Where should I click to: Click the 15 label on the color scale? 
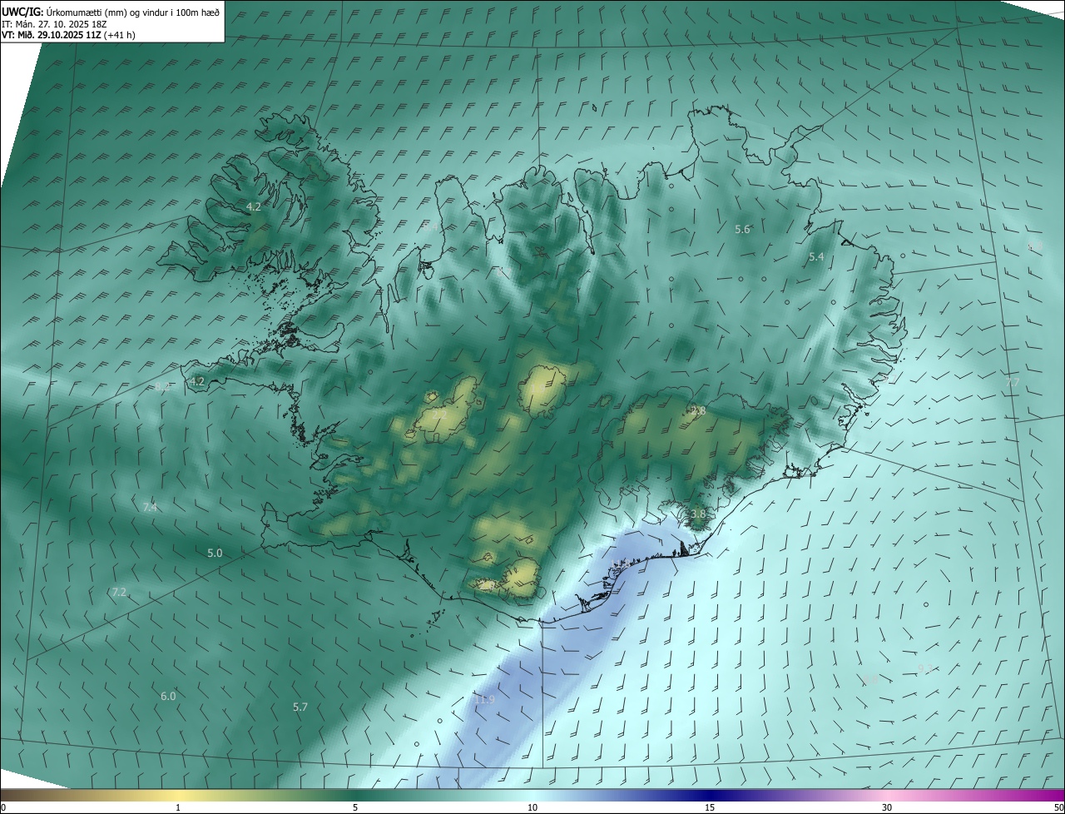710,807
